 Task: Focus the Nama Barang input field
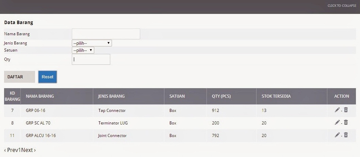106,34
